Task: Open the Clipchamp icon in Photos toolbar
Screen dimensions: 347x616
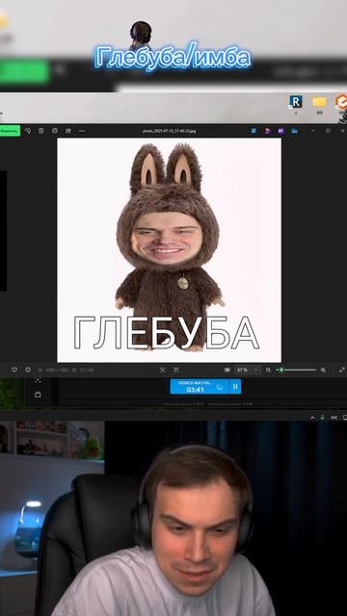Action: tap(268, 131)
